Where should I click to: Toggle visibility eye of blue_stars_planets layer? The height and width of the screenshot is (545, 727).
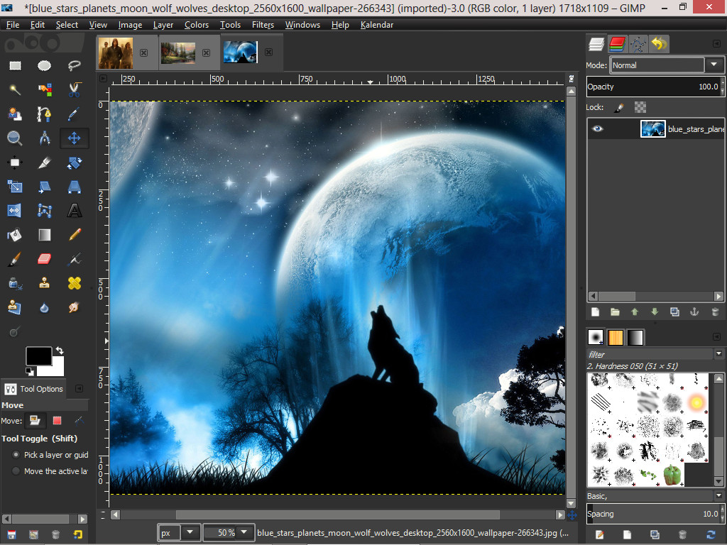tap(598, 129)
